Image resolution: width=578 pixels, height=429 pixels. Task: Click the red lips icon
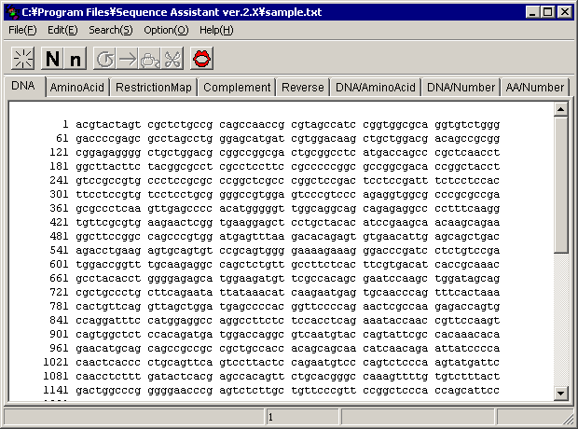point(203,59)
